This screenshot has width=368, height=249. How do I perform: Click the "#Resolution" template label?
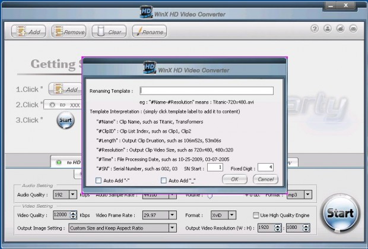111,150
